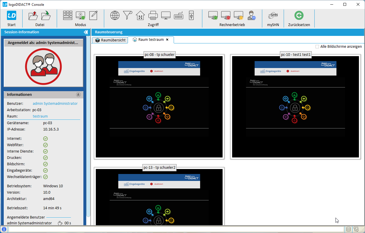The image size is (365, 233).
Task: Click the 'Windows 10' operating system value
Action: point(53,186)
